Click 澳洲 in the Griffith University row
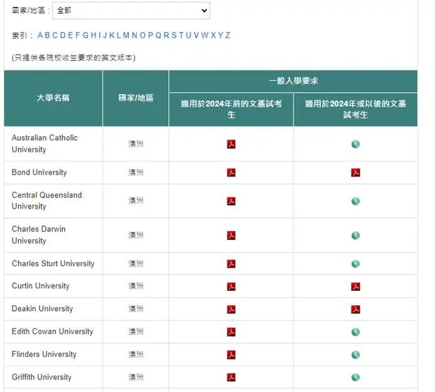This screenshot has height=392, width=435. (x=136, y=377)
